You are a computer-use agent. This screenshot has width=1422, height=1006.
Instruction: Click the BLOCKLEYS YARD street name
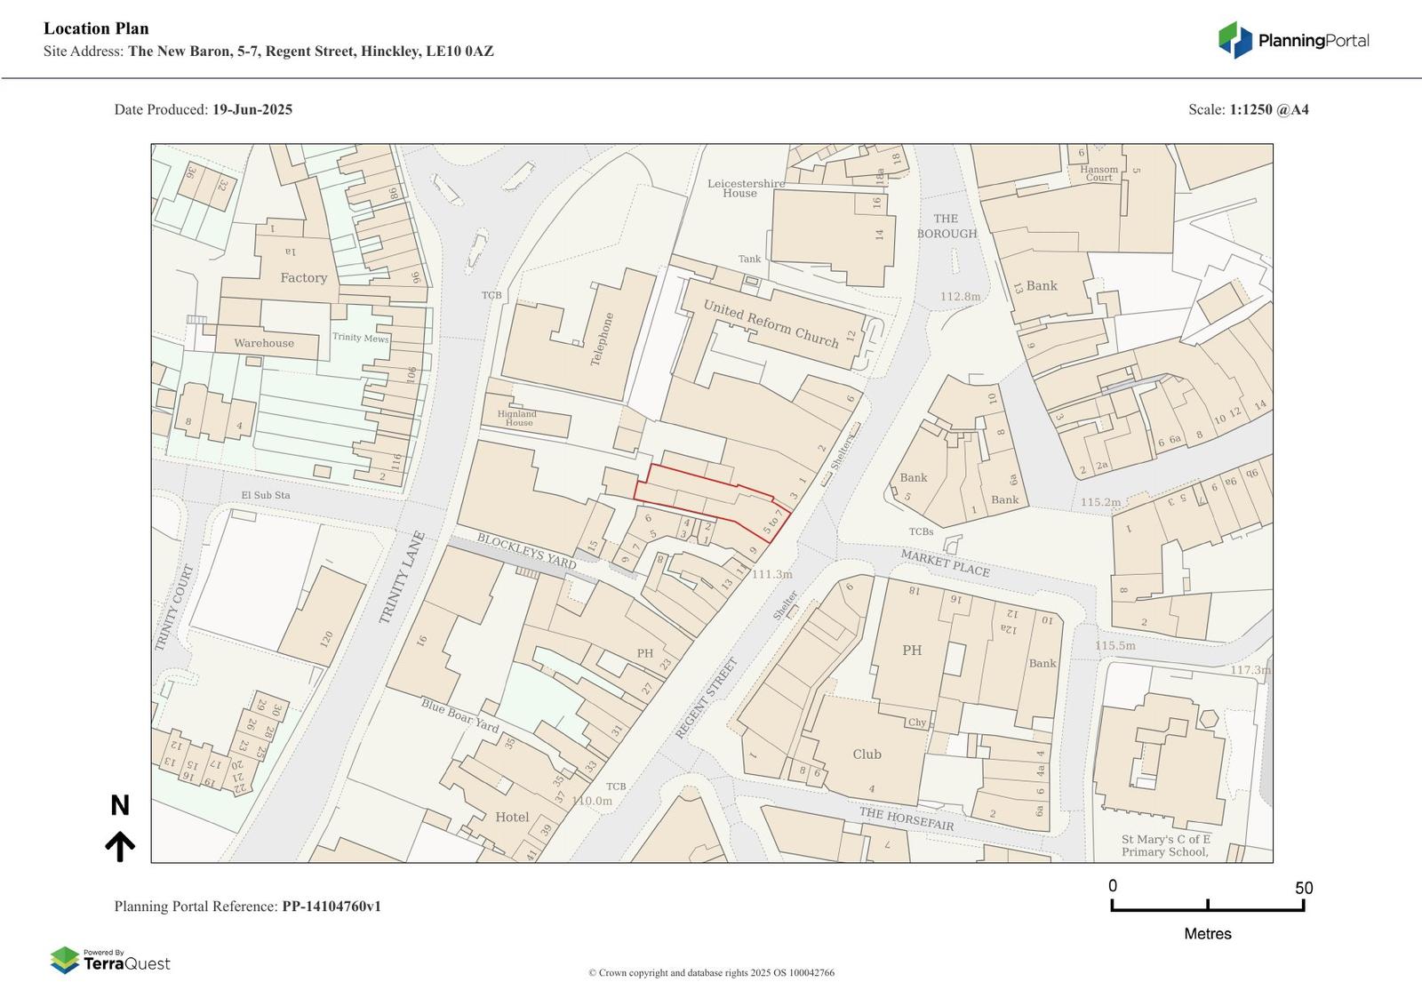tap(526, 551)
